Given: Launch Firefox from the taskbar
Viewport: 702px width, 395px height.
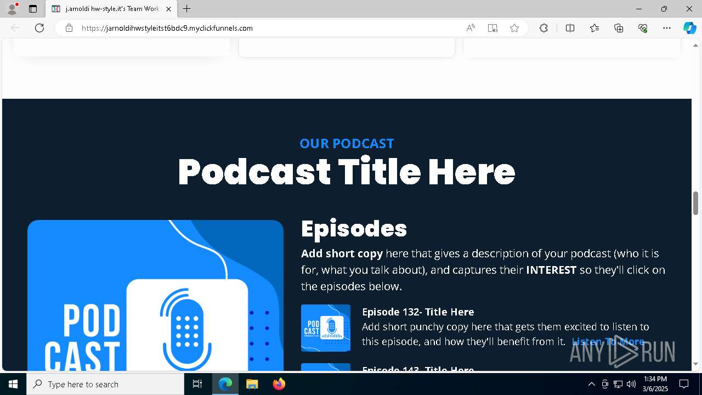Looking at the screenshot, I should click(279, 384).
